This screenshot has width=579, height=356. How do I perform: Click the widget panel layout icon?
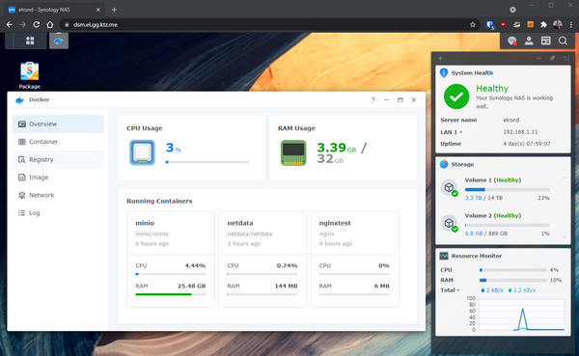[565, 58]
